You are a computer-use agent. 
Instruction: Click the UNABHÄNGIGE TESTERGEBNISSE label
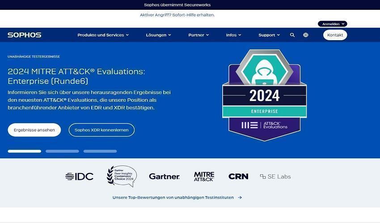pyautogui.click(x=34, y=57)
